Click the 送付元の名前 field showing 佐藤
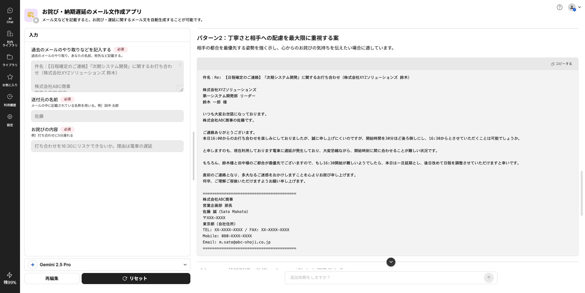The width and height of the screenshot is (585, 293). click(107, 116)
